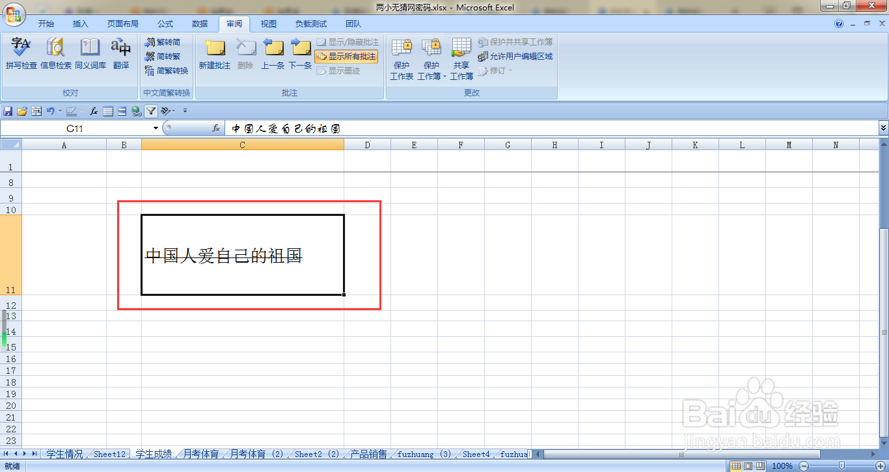889x472 pixels.
Task: Click the Save icon in Quick Access Toolbar
Action: pos(7,111)
